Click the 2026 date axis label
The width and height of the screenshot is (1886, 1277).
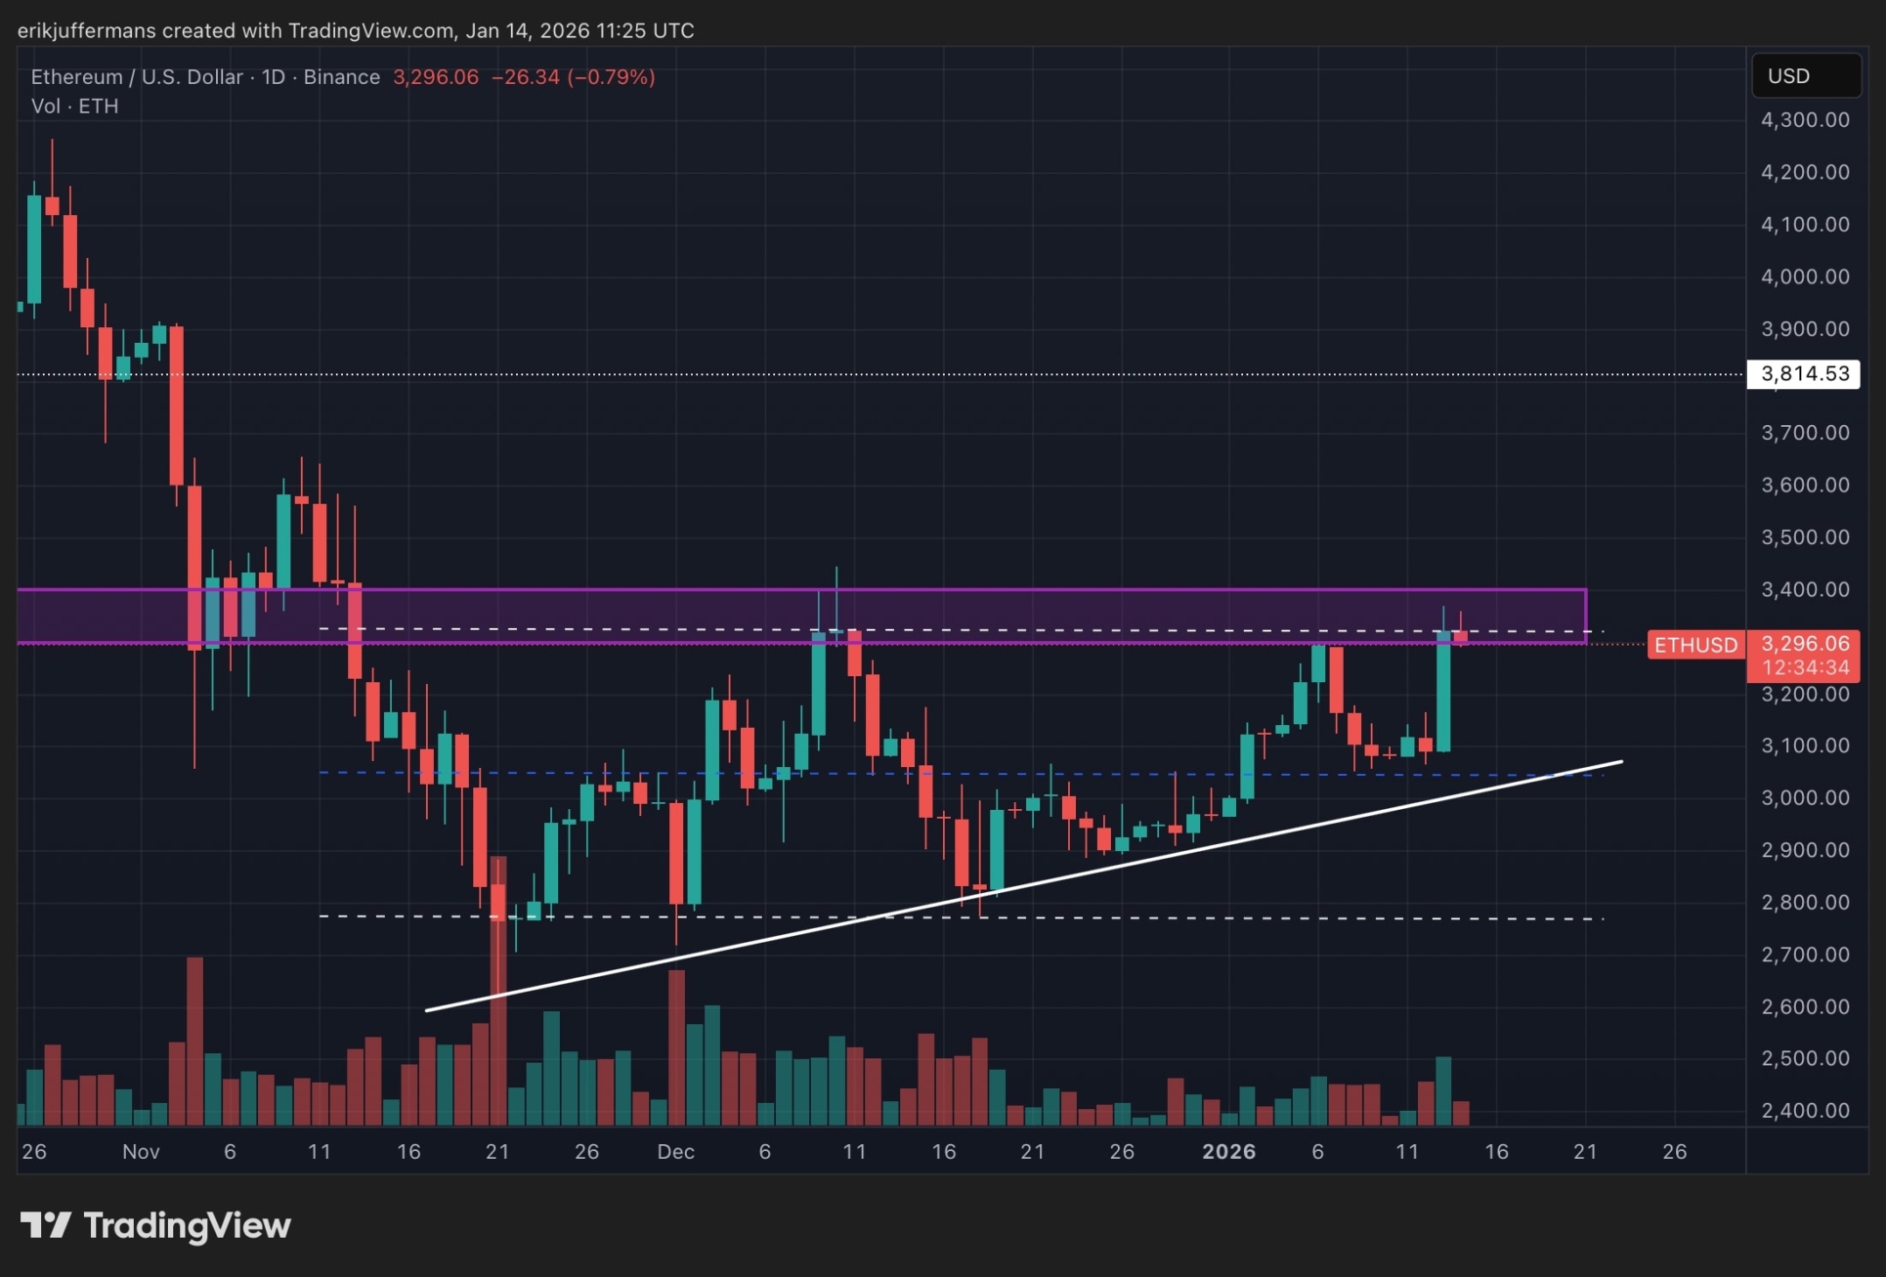[1228, 1152]
